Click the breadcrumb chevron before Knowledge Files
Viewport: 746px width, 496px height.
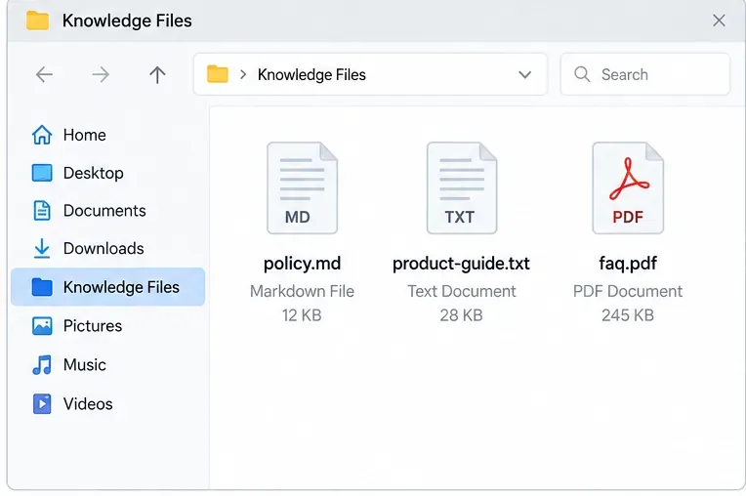[x=243, y=74]
